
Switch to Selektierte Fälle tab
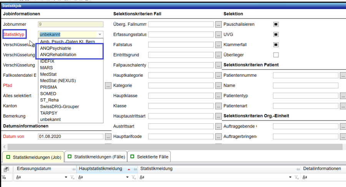coord(149,157)
